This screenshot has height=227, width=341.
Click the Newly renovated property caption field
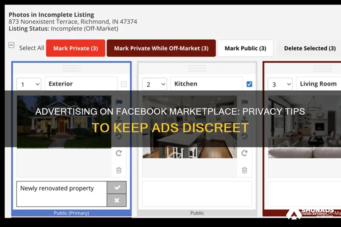pyautogui.click(x=62, y=194)
